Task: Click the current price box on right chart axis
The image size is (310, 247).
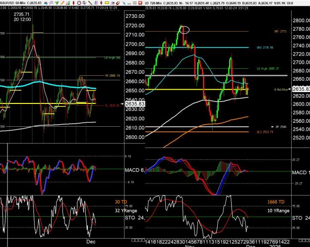Action: coord(301,89)
